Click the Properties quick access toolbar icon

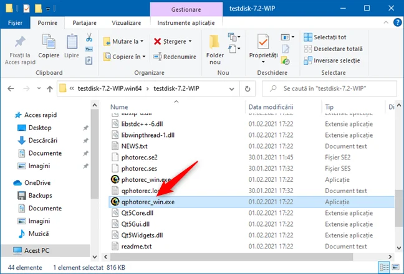[x=26, y=9]
